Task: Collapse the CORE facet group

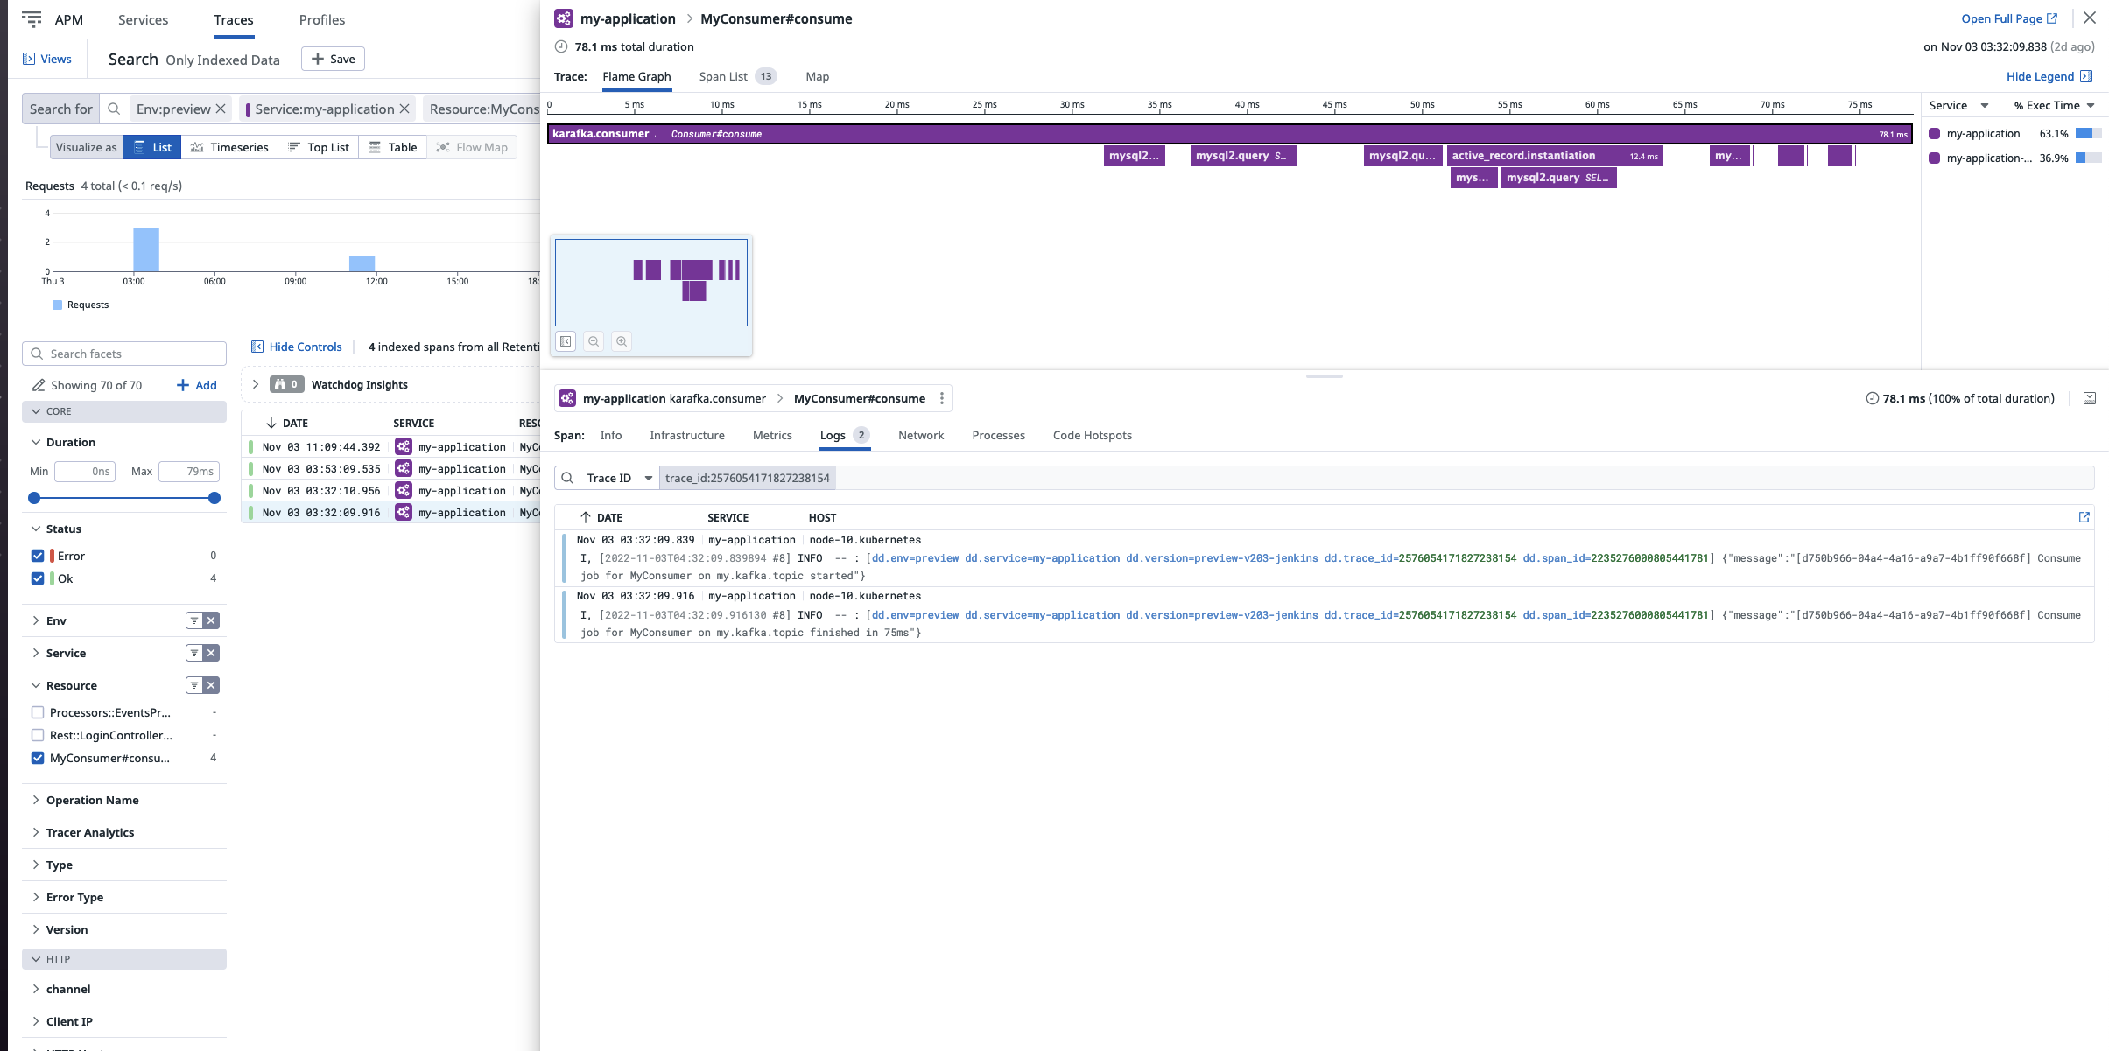Action: [x=36, y=411]
